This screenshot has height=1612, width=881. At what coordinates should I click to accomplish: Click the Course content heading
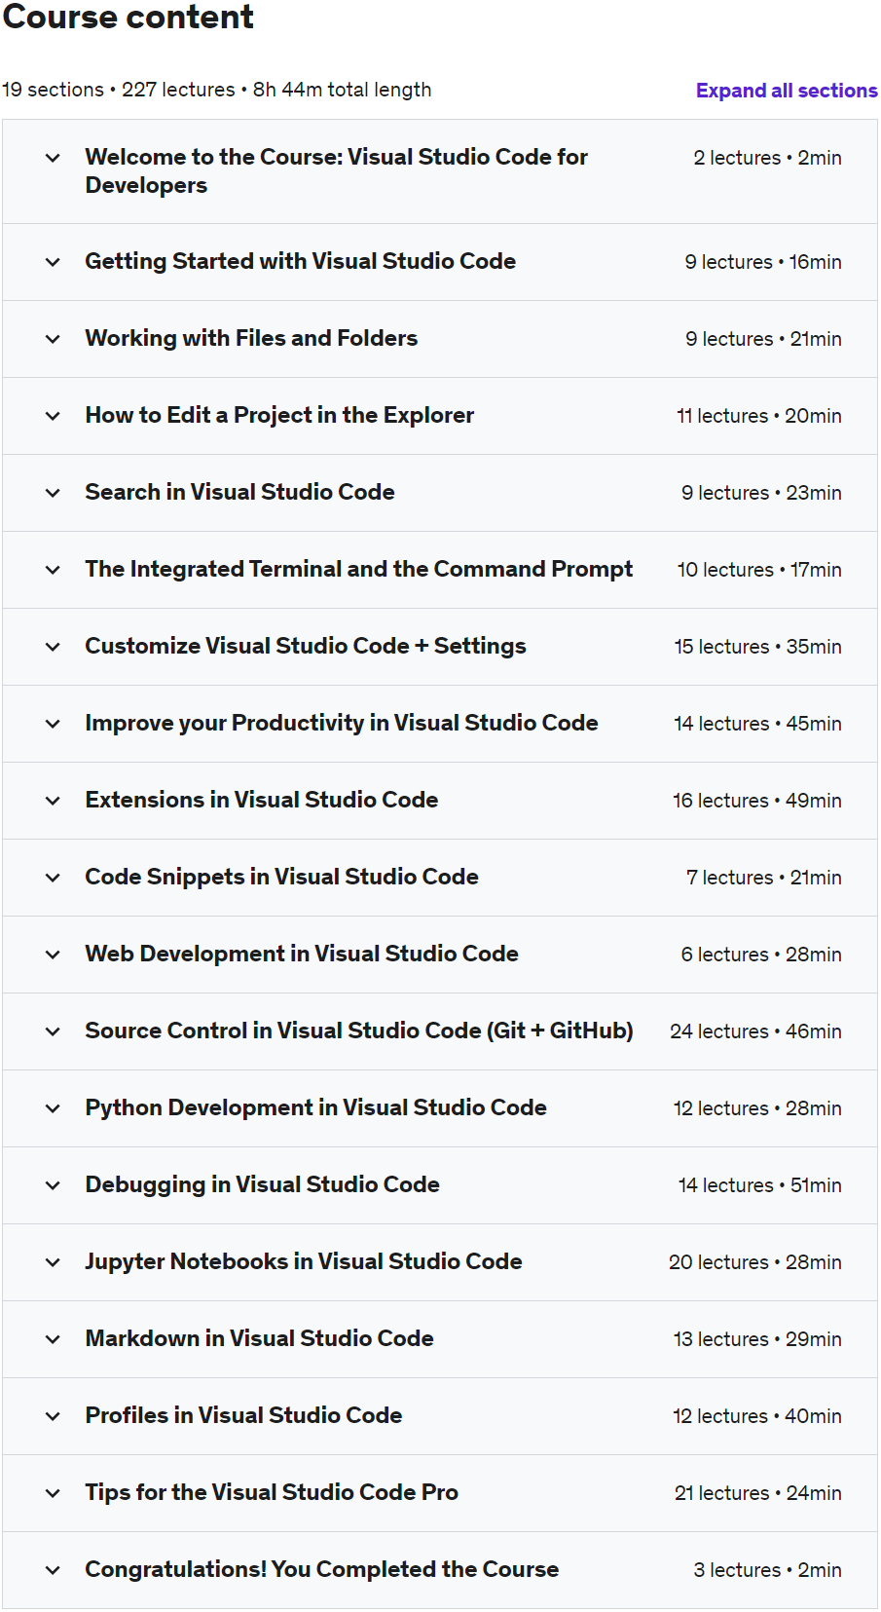tap(128, 17)
